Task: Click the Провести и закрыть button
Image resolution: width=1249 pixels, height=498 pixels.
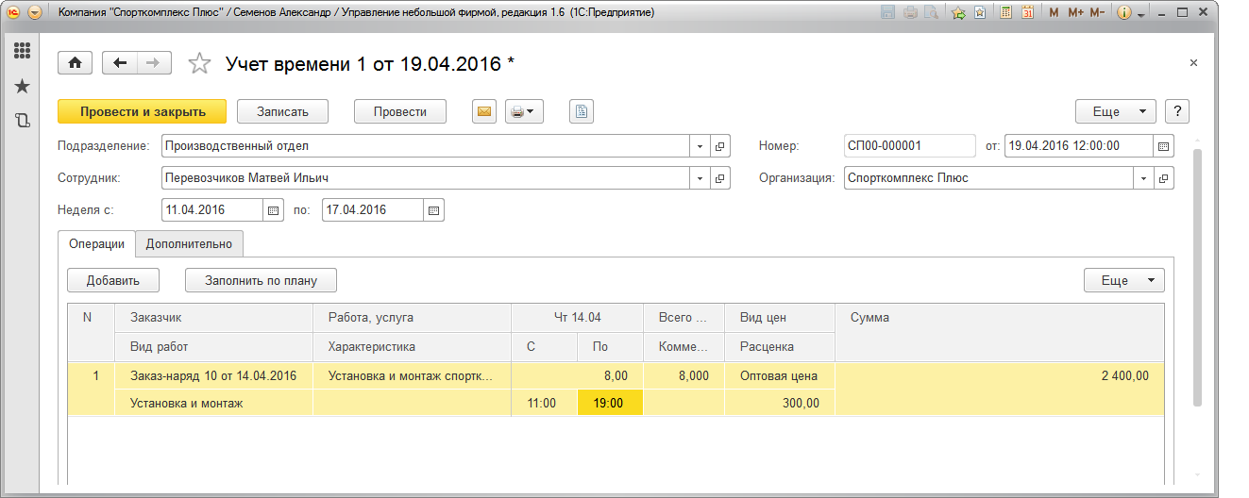Action: click(x=143, y=111)
